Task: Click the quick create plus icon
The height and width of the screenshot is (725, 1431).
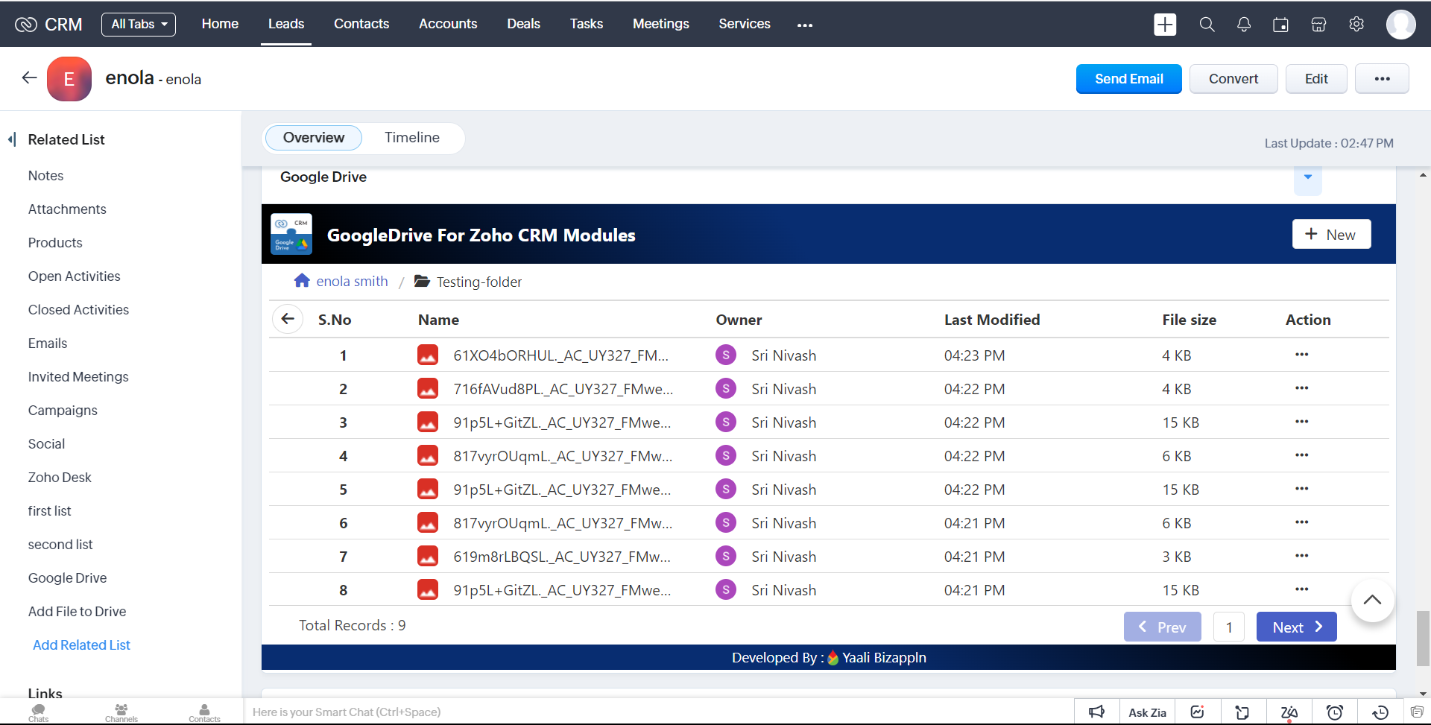Action: 1164,25
